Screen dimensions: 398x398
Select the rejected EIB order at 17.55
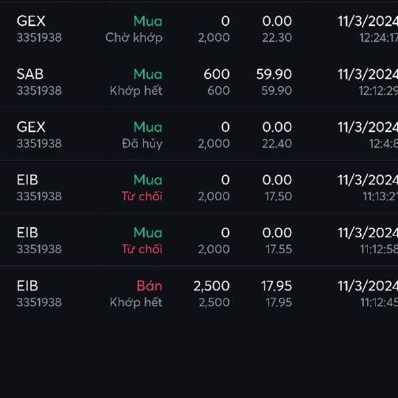199,240
